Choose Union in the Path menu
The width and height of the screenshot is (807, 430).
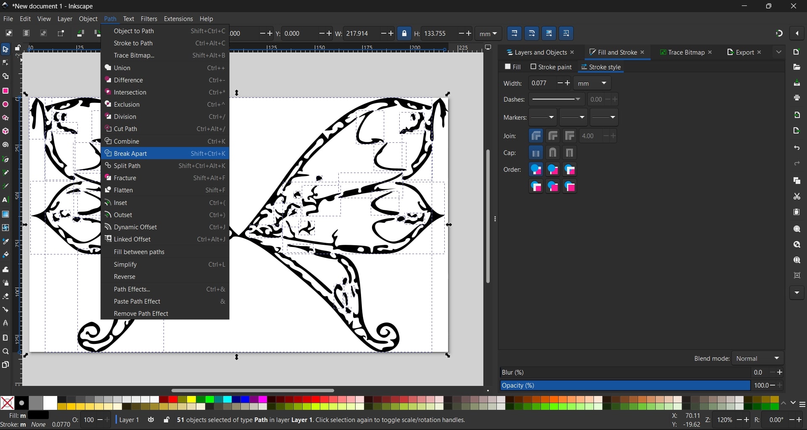(x=165, y=68)
